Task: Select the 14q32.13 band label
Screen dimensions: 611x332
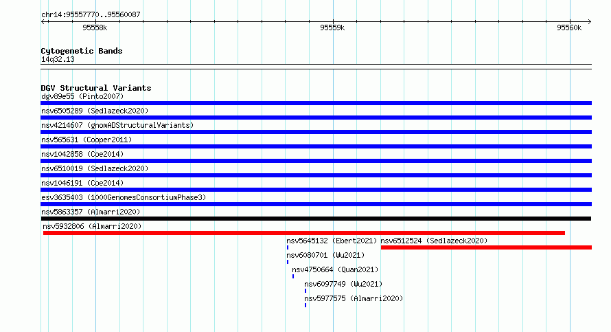Action: coord(58,60)
